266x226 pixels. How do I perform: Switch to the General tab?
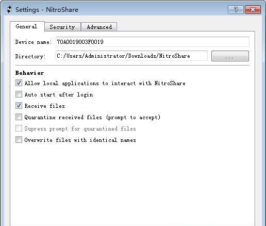click(27, 26)
